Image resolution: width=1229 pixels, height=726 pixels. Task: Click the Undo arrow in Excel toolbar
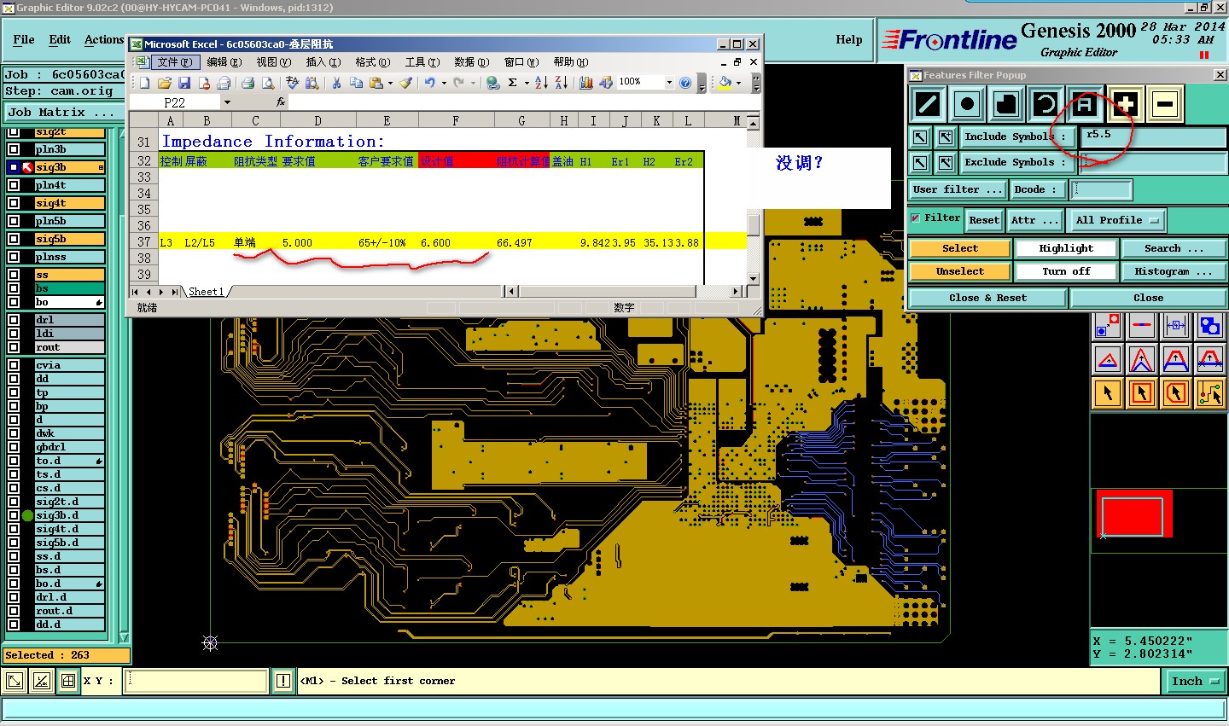click(430, 83)
